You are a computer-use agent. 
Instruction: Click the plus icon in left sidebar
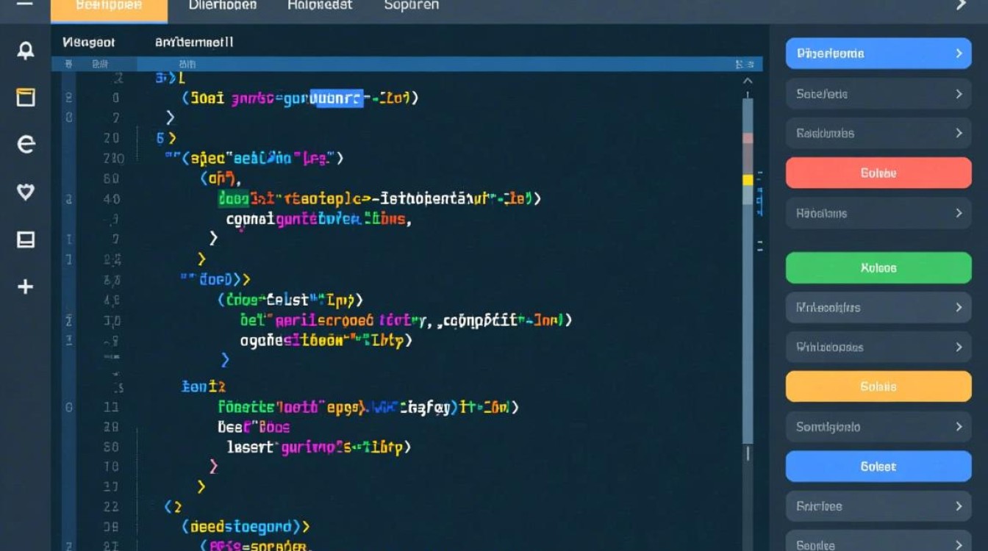[x=26, y=287]
